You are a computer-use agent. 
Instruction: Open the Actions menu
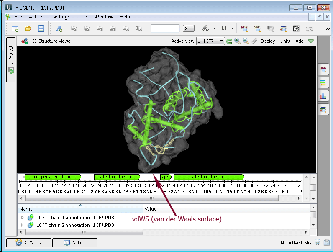click(37, 17)
